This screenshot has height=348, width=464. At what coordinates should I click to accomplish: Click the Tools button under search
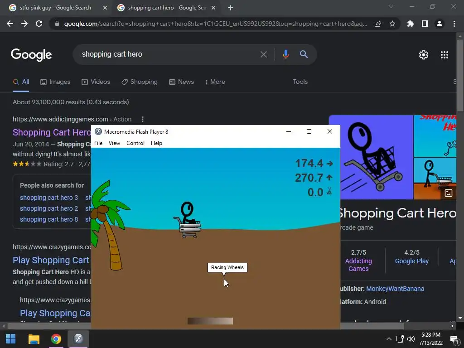tap(300, 82)
